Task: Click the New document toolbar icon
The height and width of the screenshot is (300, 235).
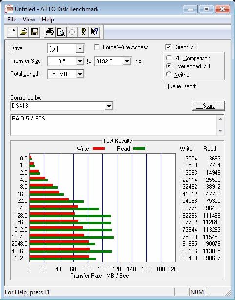Action: click(12, 32)
